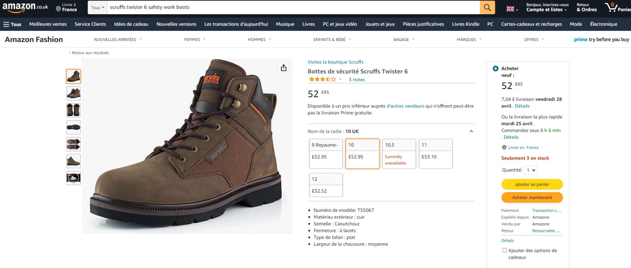The height and width of the screenshot is (268, 631).
Task: Select size 11 option
Action: [x=435, y=154]
